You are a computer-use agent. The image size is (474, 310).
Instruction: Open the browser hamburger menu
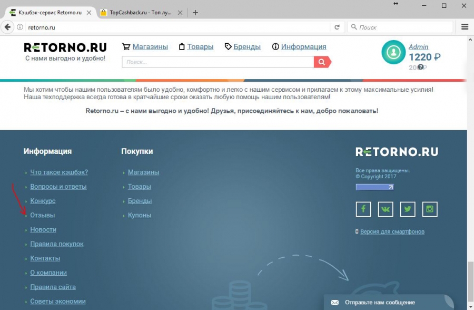tap(465, 27)
